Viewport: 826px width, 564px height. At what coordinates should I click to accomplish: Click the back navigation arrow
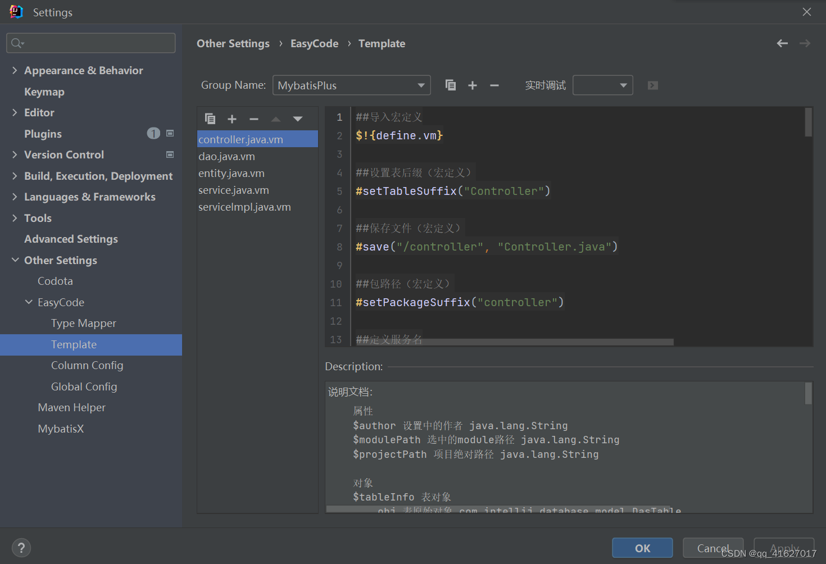click(x=782, y=43)
